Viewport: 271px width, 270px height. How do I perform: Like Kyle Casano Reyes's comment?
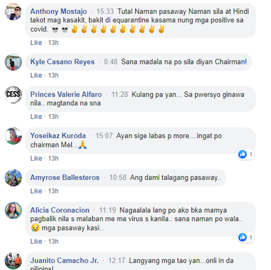tap(36, 75)
